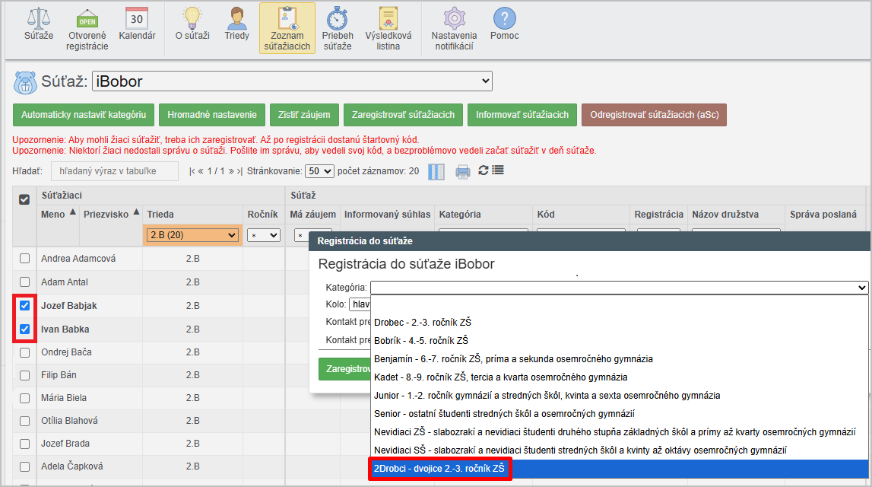Sort by Priezvisko column arrow
The height and width of the screenshot is (487, 872).
tap(137, 212)
